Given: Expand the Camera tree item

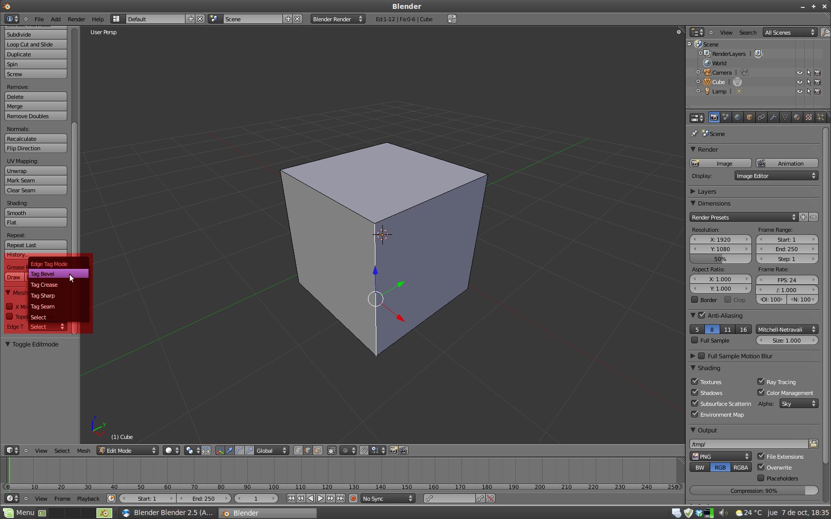Looking at the screenshot, I should [698, 72].
